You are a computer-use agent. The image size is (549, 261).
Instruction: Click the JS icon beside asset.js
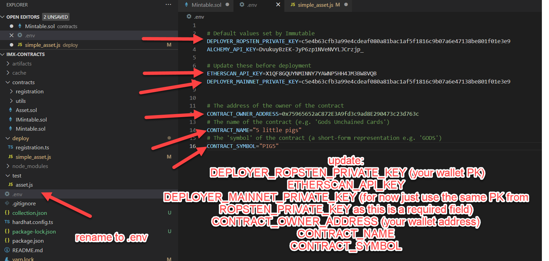click(11, 185)
